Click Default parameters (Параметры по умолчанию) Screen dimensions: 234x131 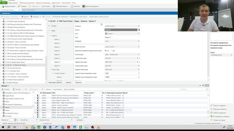(78, 17)
